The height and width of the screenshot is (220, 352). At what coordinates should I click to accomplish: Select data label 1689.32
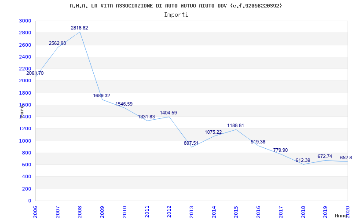pos(102,95)
